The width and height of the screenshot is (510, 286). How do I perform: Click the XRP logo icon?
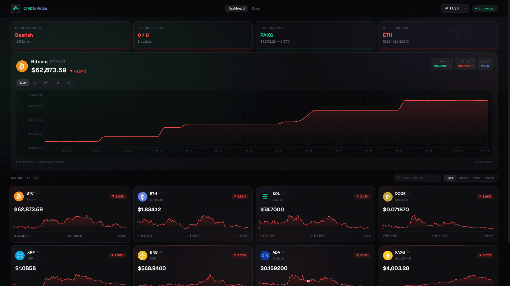point(20,256)
